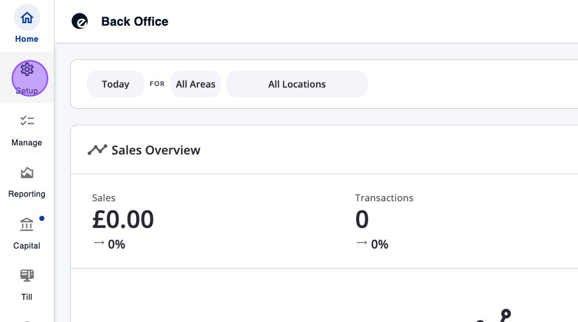Screen dimensions: 578x322
Task: Click the Sales Overview trend line icon
Action: 97,150
